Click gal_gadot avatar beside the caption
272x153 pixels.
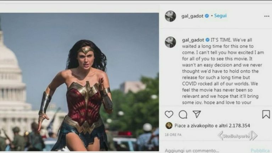[170, 42]
